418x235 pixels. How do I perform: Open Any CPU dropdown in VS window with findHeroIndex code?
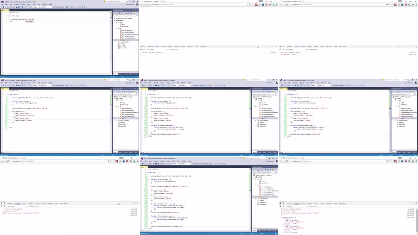[185, 164]
